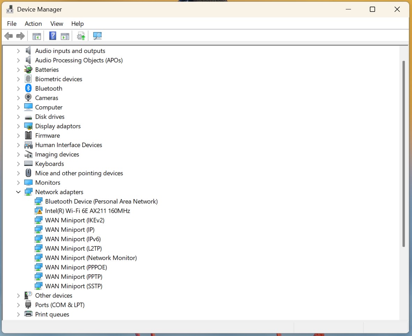Collapse the Network adapters tree
This screenshot has height=336, width=412.
18,192
